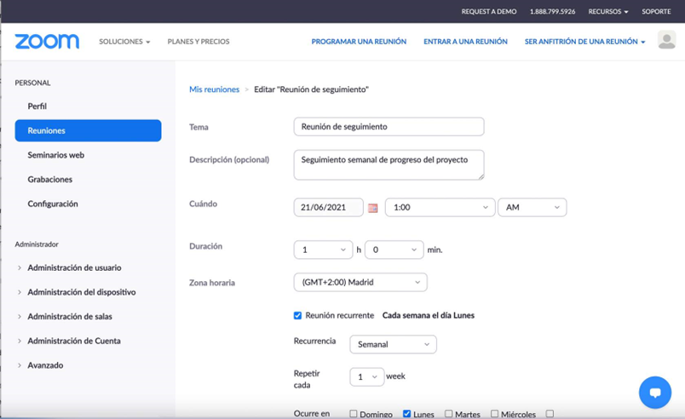This screenshot has width=685, height=419.
Task: Click the Soporte link
Action: pyautogui.click(x=656, y=11)
